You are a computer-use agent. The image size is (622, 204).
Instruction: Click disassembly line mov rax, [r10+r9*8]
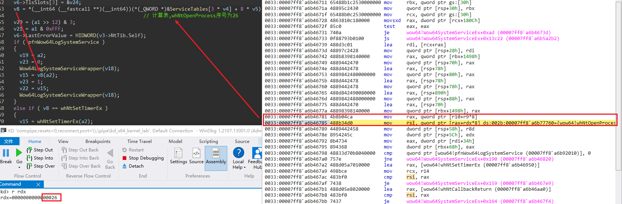(x=371, y=117)
